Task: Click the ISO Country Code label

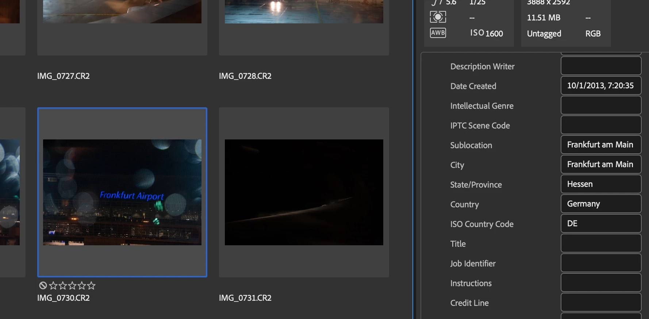Action: coord(482,224)
